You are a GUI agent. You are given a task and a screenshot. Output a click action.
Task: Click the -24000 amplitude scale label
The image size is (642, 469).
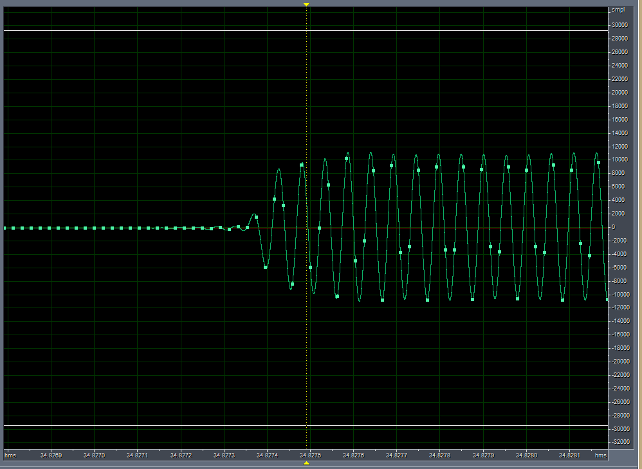coord(619,389)
